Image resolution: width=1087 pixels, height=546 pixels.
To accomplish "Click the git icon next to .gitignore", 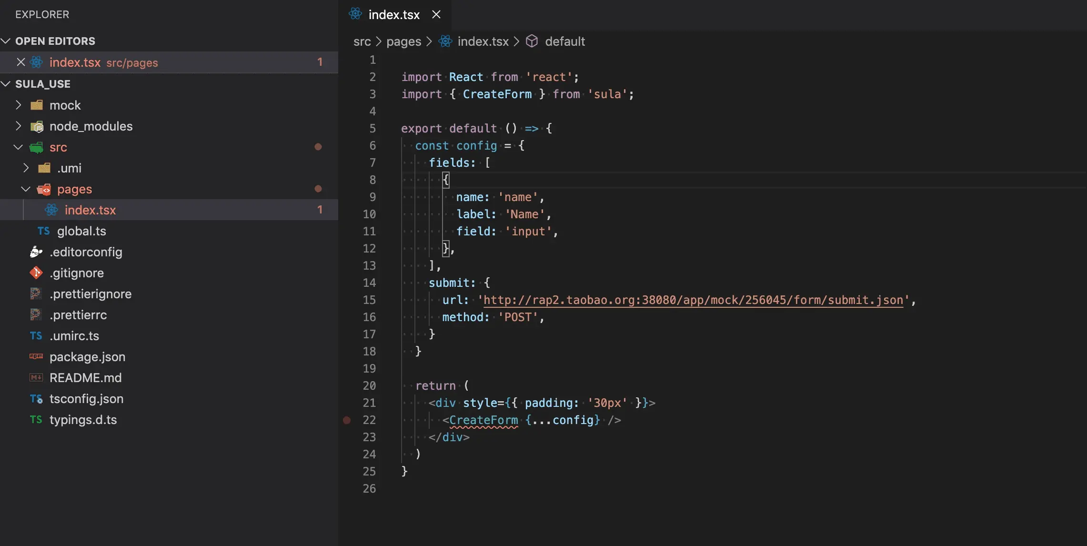I will [36, 273].
